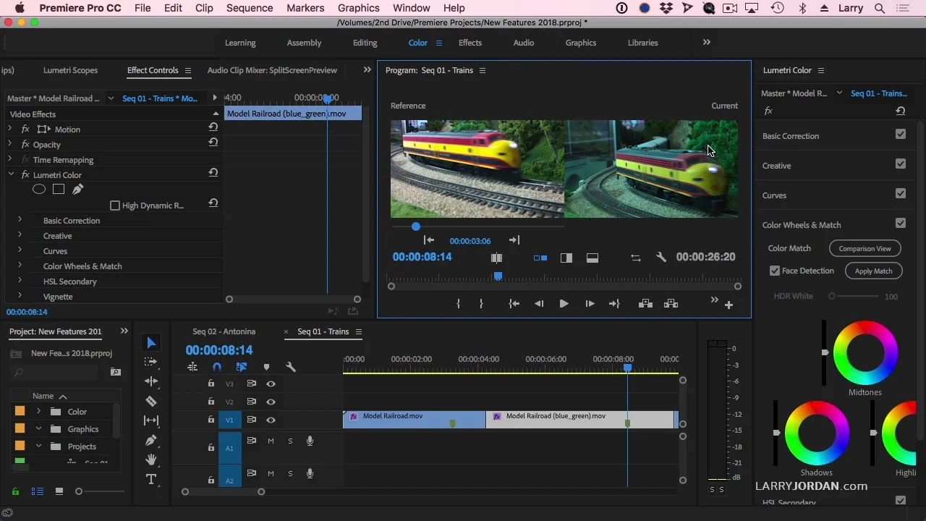Toggle V1 track output eye icon
The height and width of the screenshot is (521, 926).
[271, 420]
